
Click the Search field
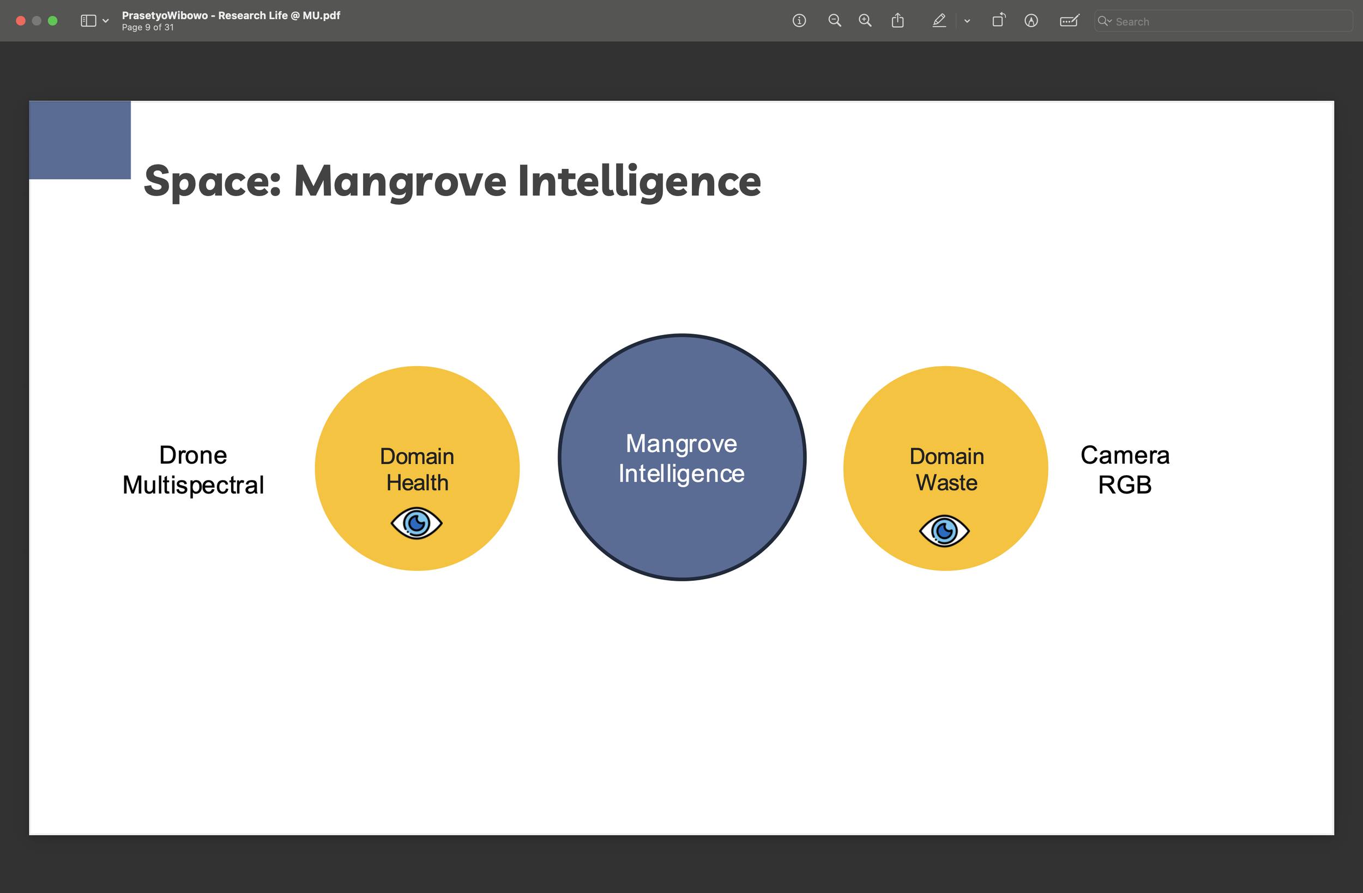1231,21
